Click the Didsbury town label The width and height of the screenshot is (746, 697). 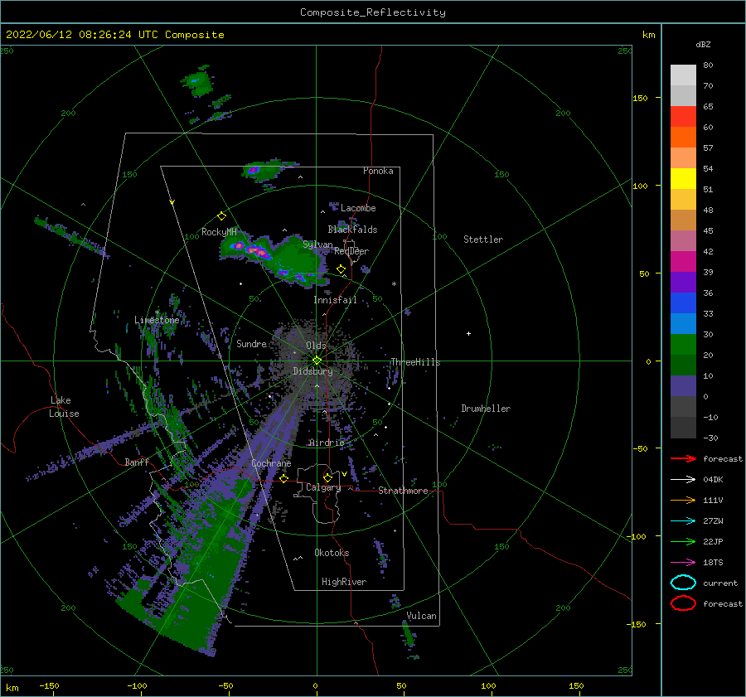point(312,371)
